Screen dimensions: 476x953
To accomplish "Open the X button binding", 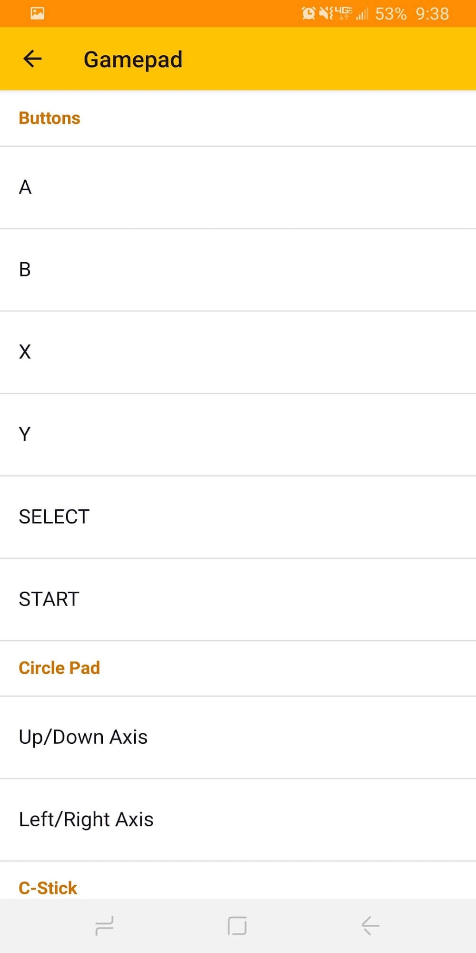I will coord(238,352).
